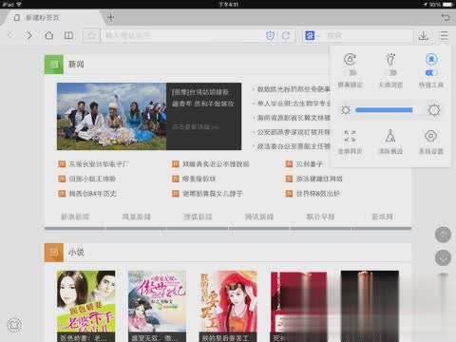Click the dim sun icon beside brightness bar

pyautogui.click(x=346, y=110)
